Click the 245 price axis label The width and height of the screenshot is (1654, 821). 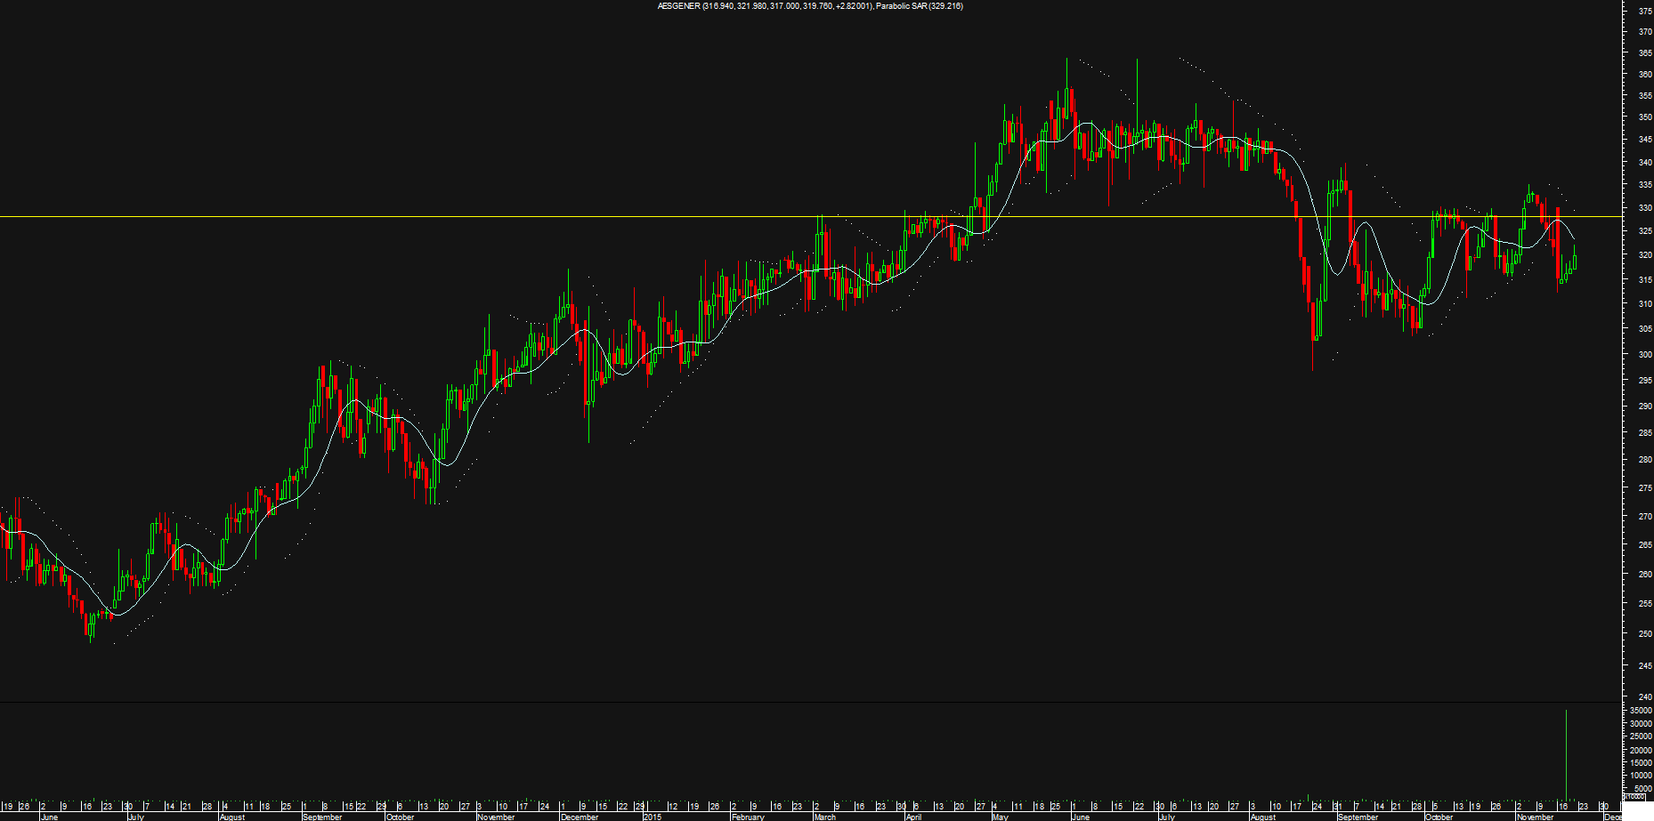[x=1645, y=666]
